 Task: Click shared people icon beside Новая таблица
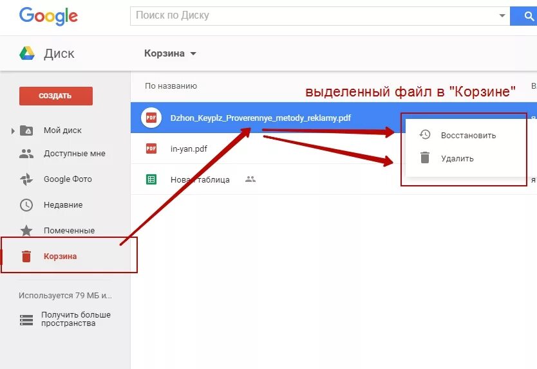(x=250, y=179)
